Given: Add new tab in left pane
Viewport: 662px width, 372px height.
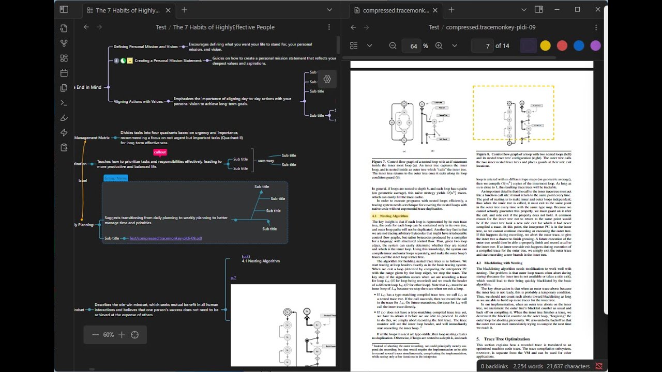Looking at the screenshot, I should 185,10.
